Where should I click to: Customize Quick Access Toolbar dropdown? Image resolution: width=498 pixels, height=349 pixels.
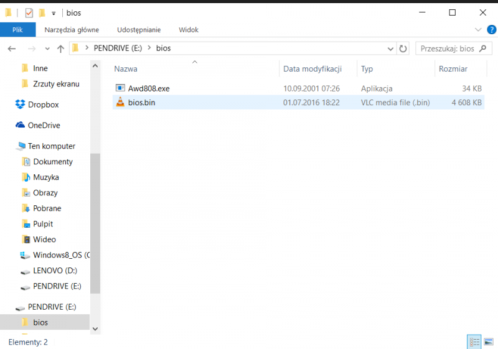(54, 13)
